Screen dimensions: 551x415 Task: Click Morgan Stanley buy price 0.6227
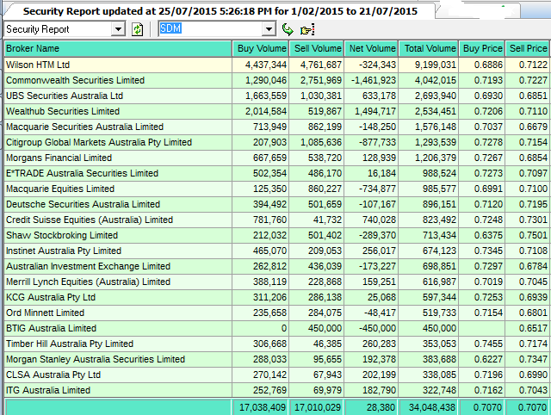tap(488, 359)
